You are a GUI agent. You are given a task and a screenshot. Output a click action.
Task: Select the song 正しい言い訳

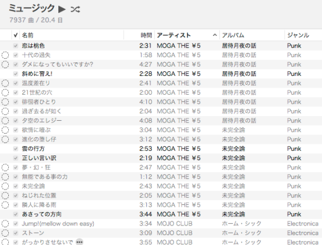39,158
